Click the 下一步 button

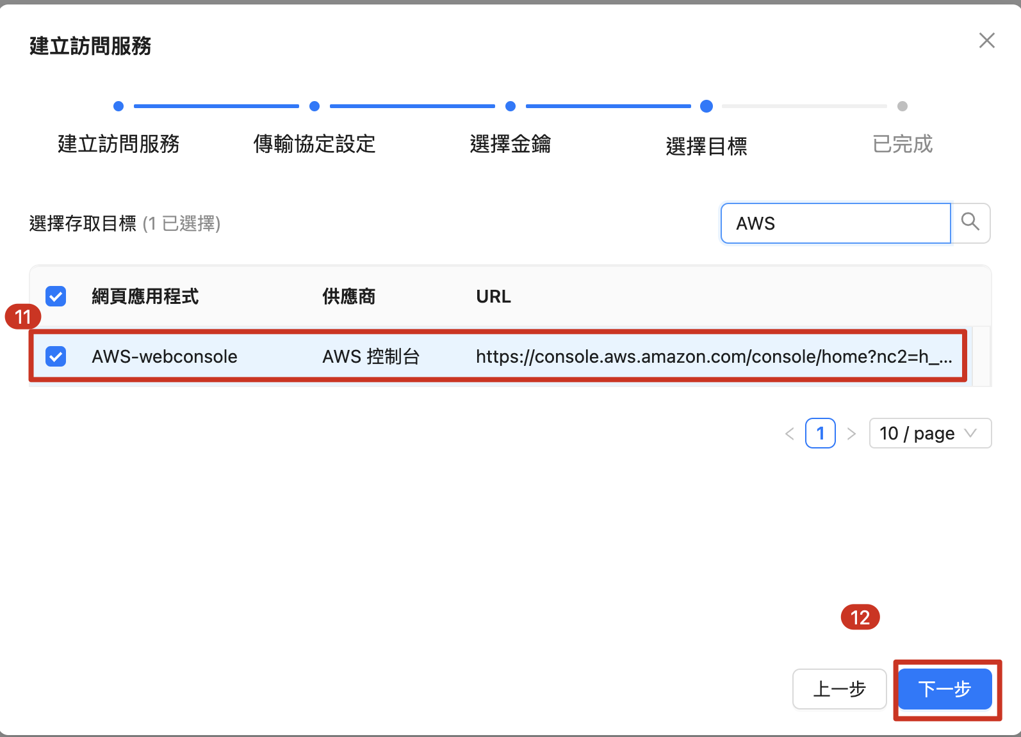[x=945, y=689]
